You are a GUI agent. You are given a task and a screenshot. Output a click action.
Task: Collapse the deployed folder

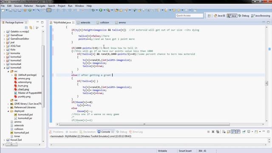pos(8,111)
